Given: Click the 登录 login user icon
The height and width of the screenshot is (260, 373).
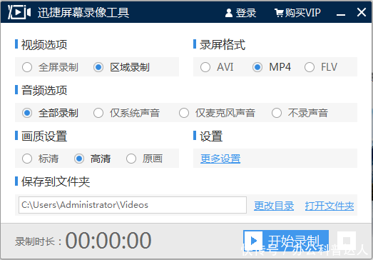Looking at the screenshot, I should tap(229, 13).
